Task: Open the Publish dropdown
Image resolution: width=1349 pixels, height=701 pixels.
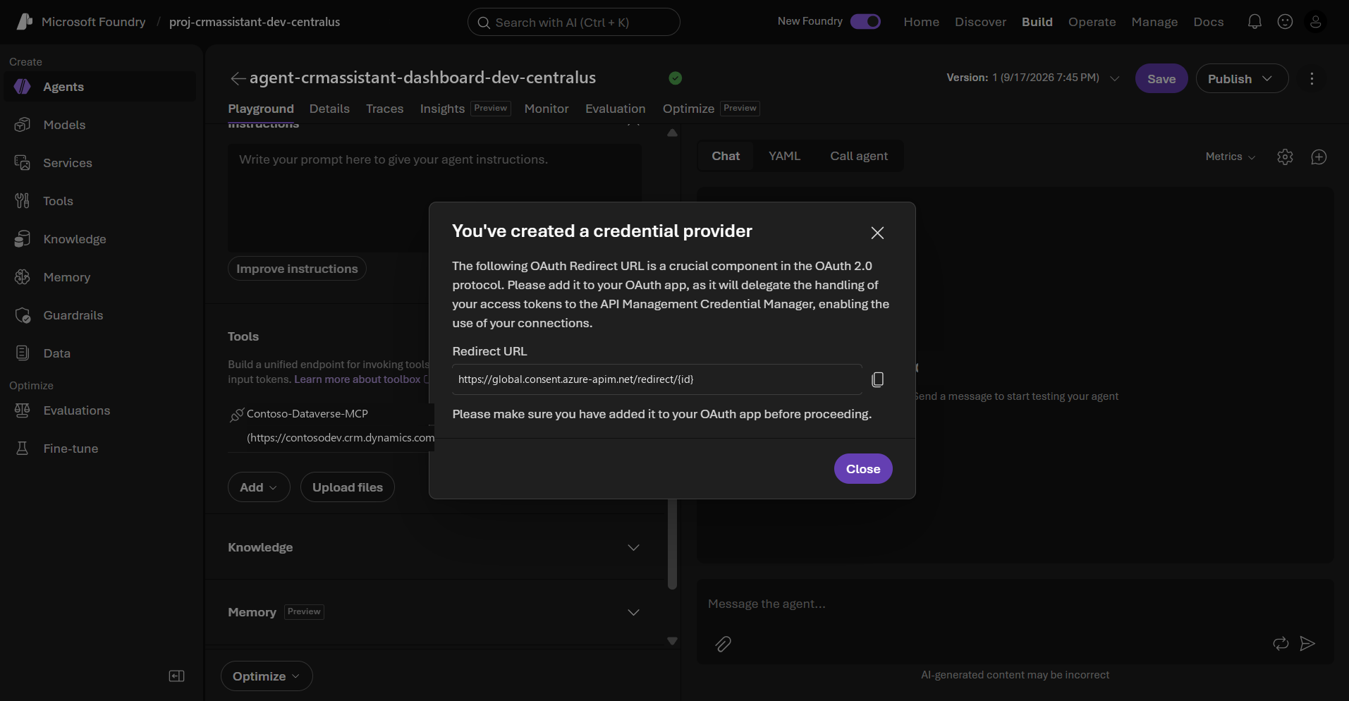Action: click(x=1242, y=78)
